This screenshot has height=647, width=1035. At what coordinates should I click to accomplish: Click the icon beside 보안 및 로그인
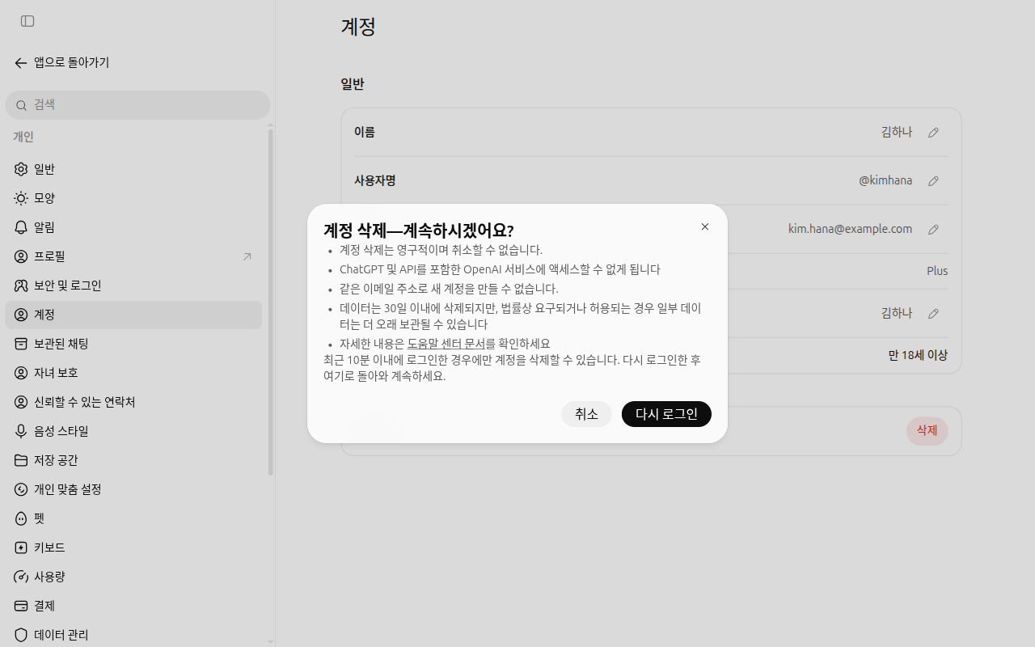(21, 285)
